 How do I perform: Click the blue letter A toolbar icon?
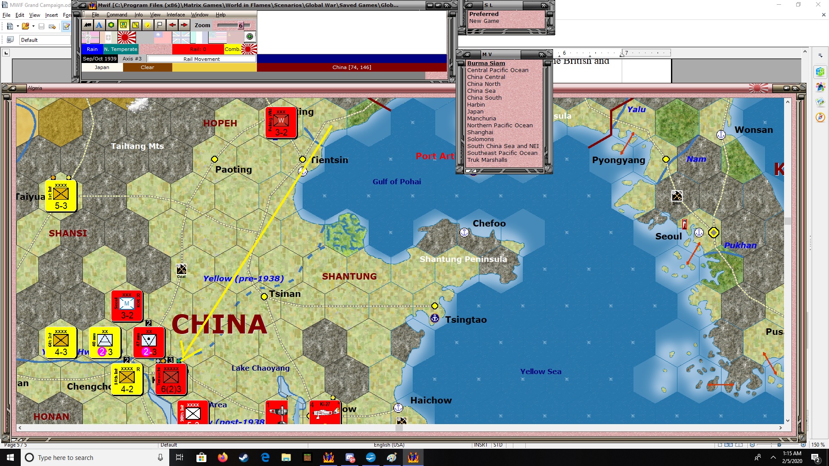(99, 25)
